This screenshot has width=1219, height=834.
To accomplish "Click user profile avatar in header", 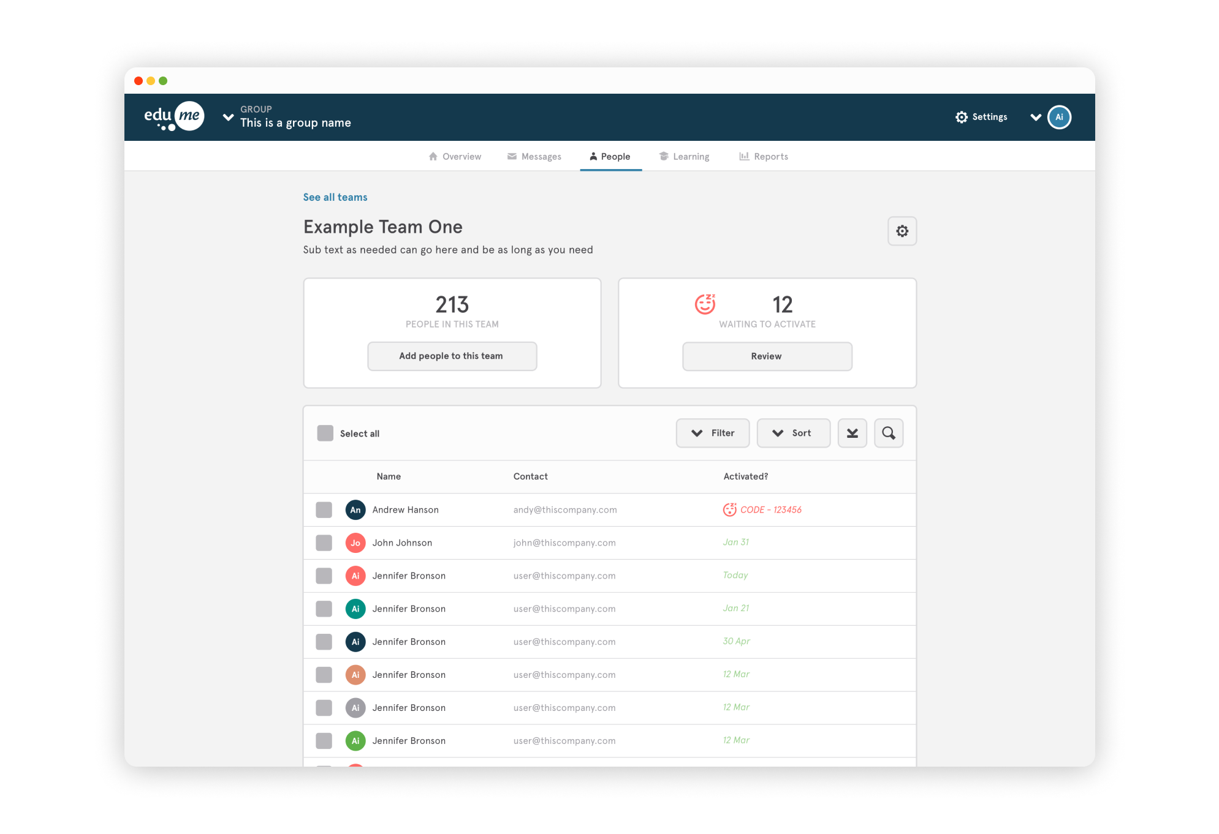I will [x=1058, y=117].
